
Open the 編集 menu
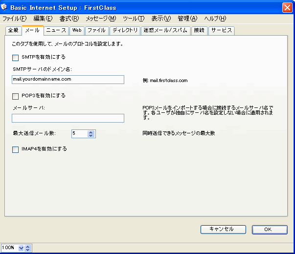43,19
